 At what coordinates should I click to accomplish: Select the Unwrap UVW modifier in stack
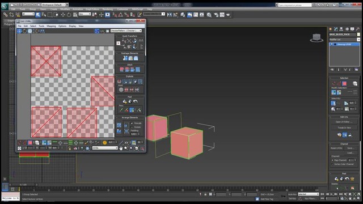click(x=344, y=44)
